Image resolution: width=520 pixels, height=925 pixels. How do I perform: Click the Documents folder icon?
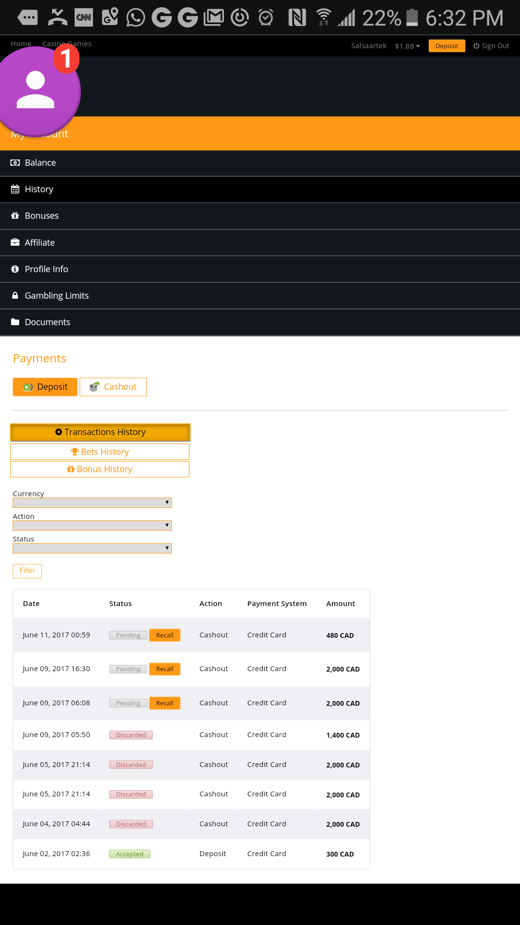(15, 322)
